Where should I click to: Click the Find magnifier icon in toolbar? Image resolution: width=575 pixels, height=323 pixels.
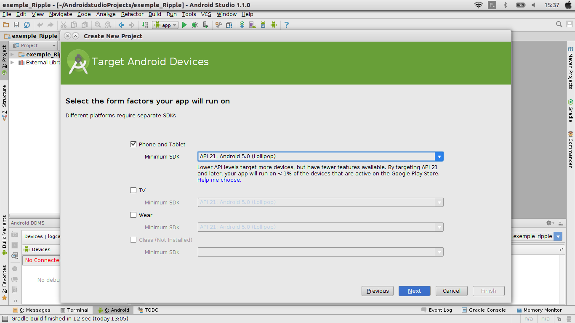98,25
